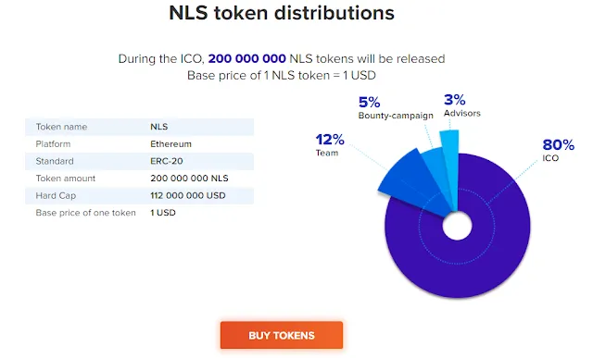Screen dimensions: 593x358
Task: Click the Platform label in the table
Action: coord(53,144)
